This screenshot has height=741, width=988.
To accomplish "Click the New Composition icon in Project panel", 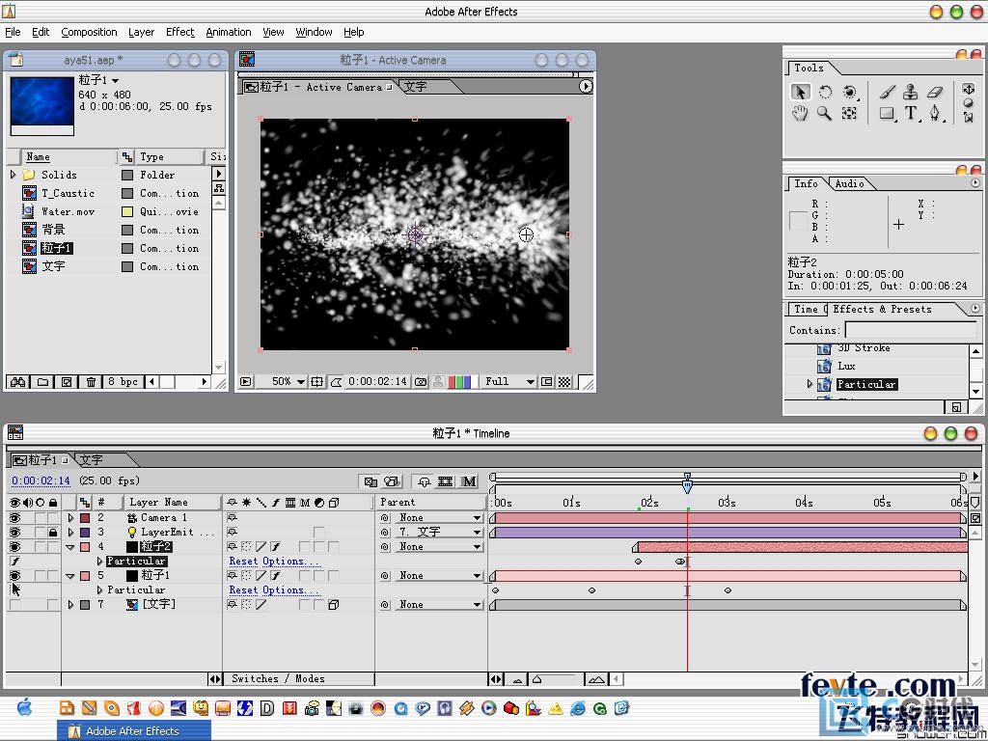I will 67,382.
